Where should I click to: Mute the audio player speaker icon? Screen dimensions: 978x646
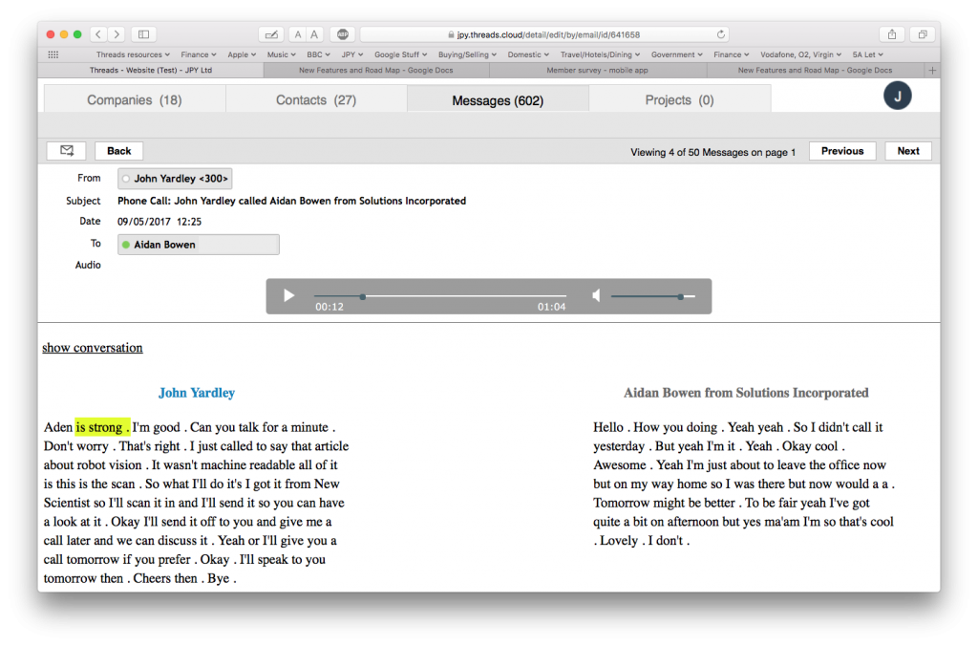tap(596, 295)
